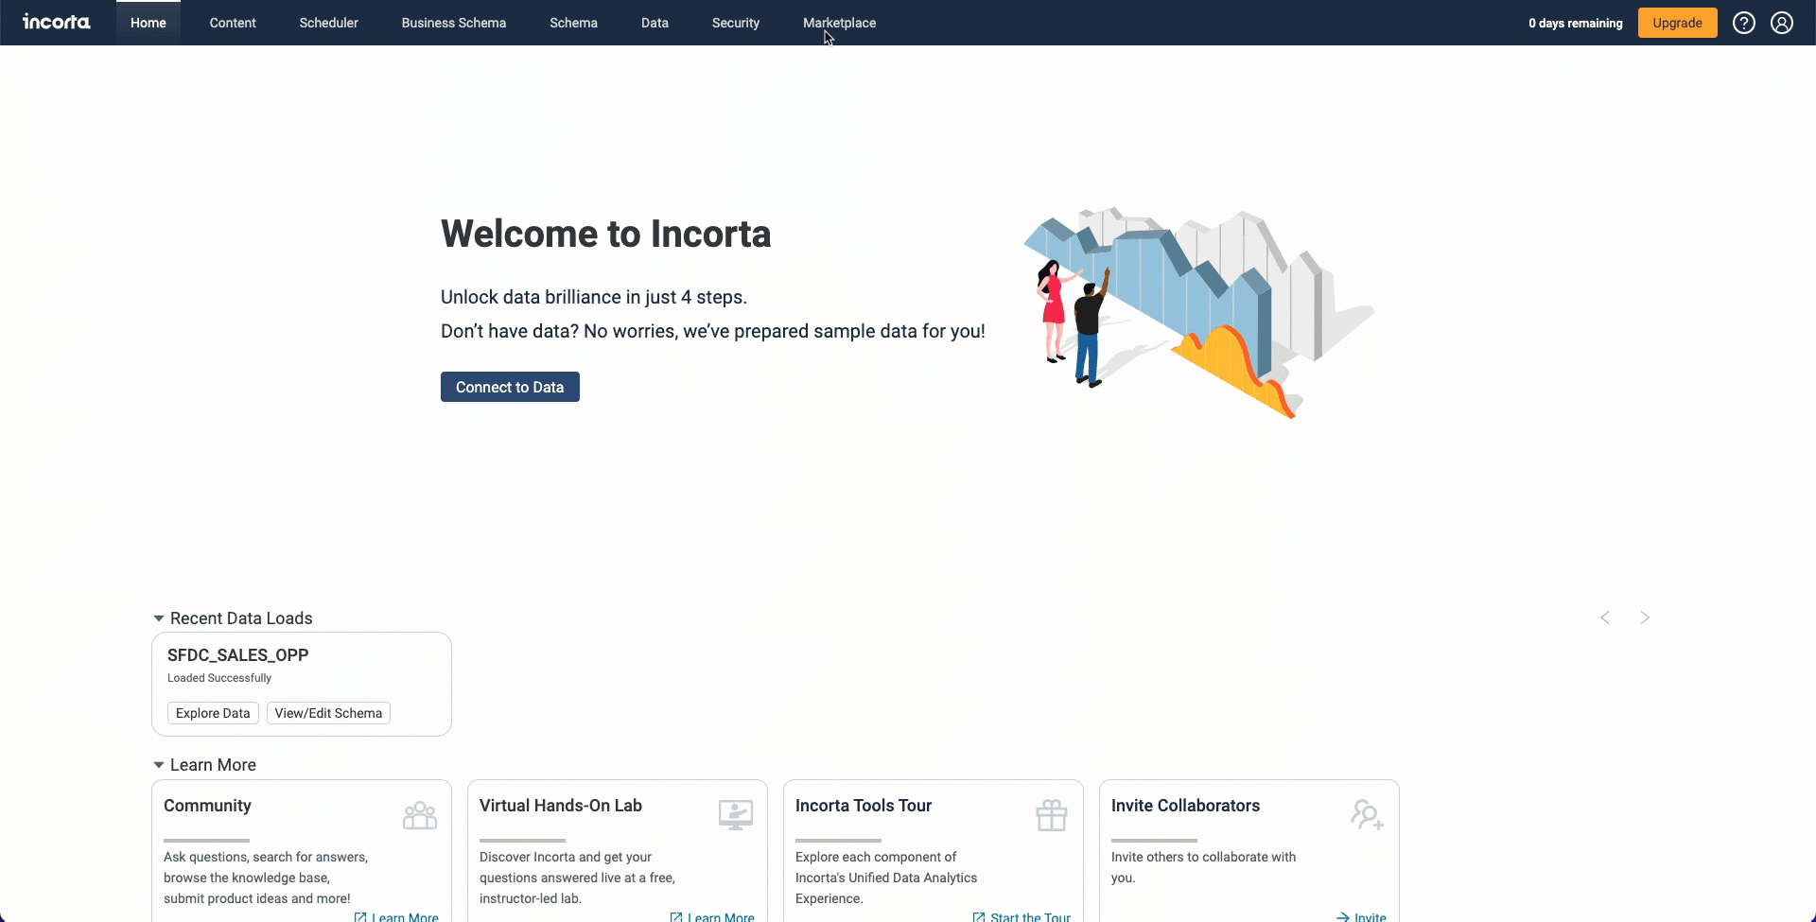Open the Business Schema tab
This screenshot has height=922, width=1816.
pyautogui.click(x=454, y=23)
